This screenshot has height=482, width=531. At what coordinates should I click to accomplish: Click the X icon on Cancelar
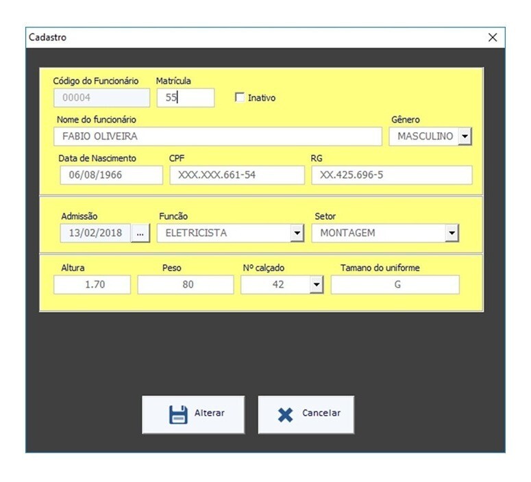coord(285,415)
